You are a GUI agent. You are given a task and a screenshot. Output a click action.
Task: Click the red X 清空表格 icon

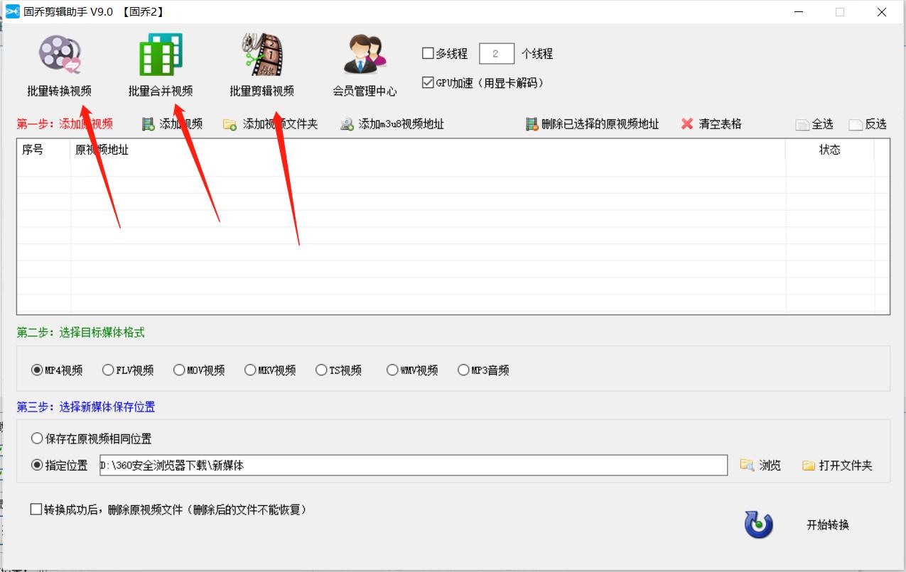point(686,123)
